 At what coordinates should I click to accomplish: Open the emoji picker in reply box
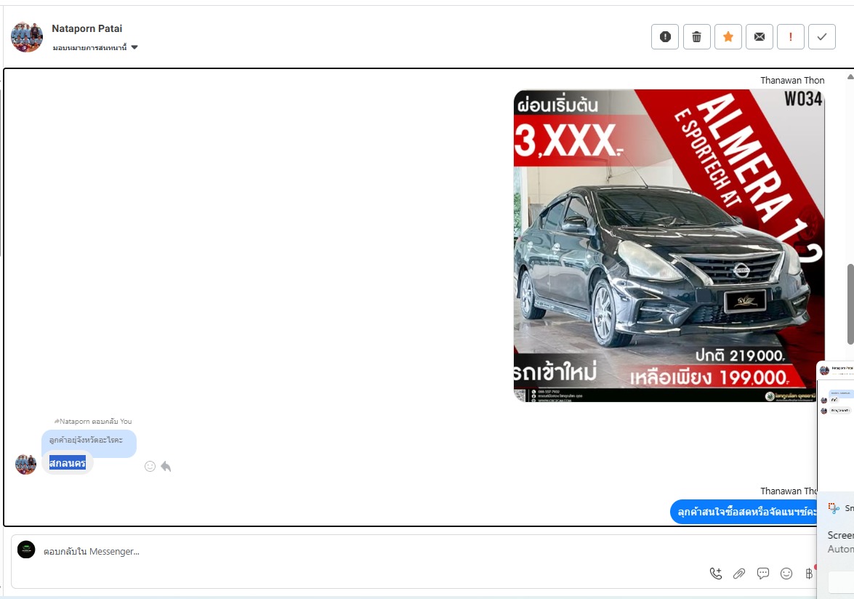tap(786, 574)
